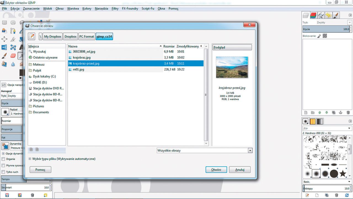
Task: Duplicate the layer icon in Layers panel
Action: 334,112
